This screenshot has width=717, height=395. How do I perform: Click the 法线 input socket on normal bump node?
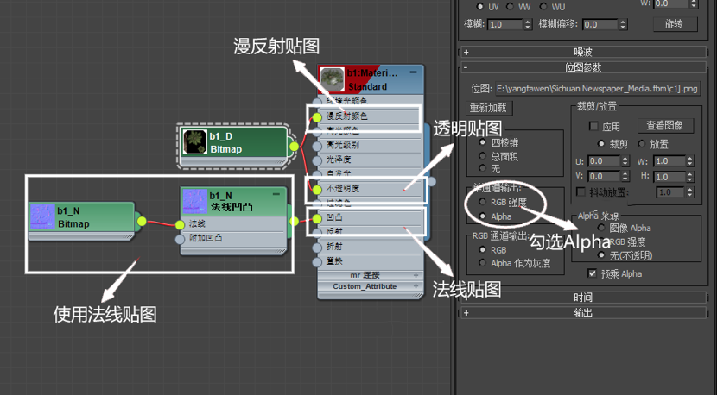[182, 223]
